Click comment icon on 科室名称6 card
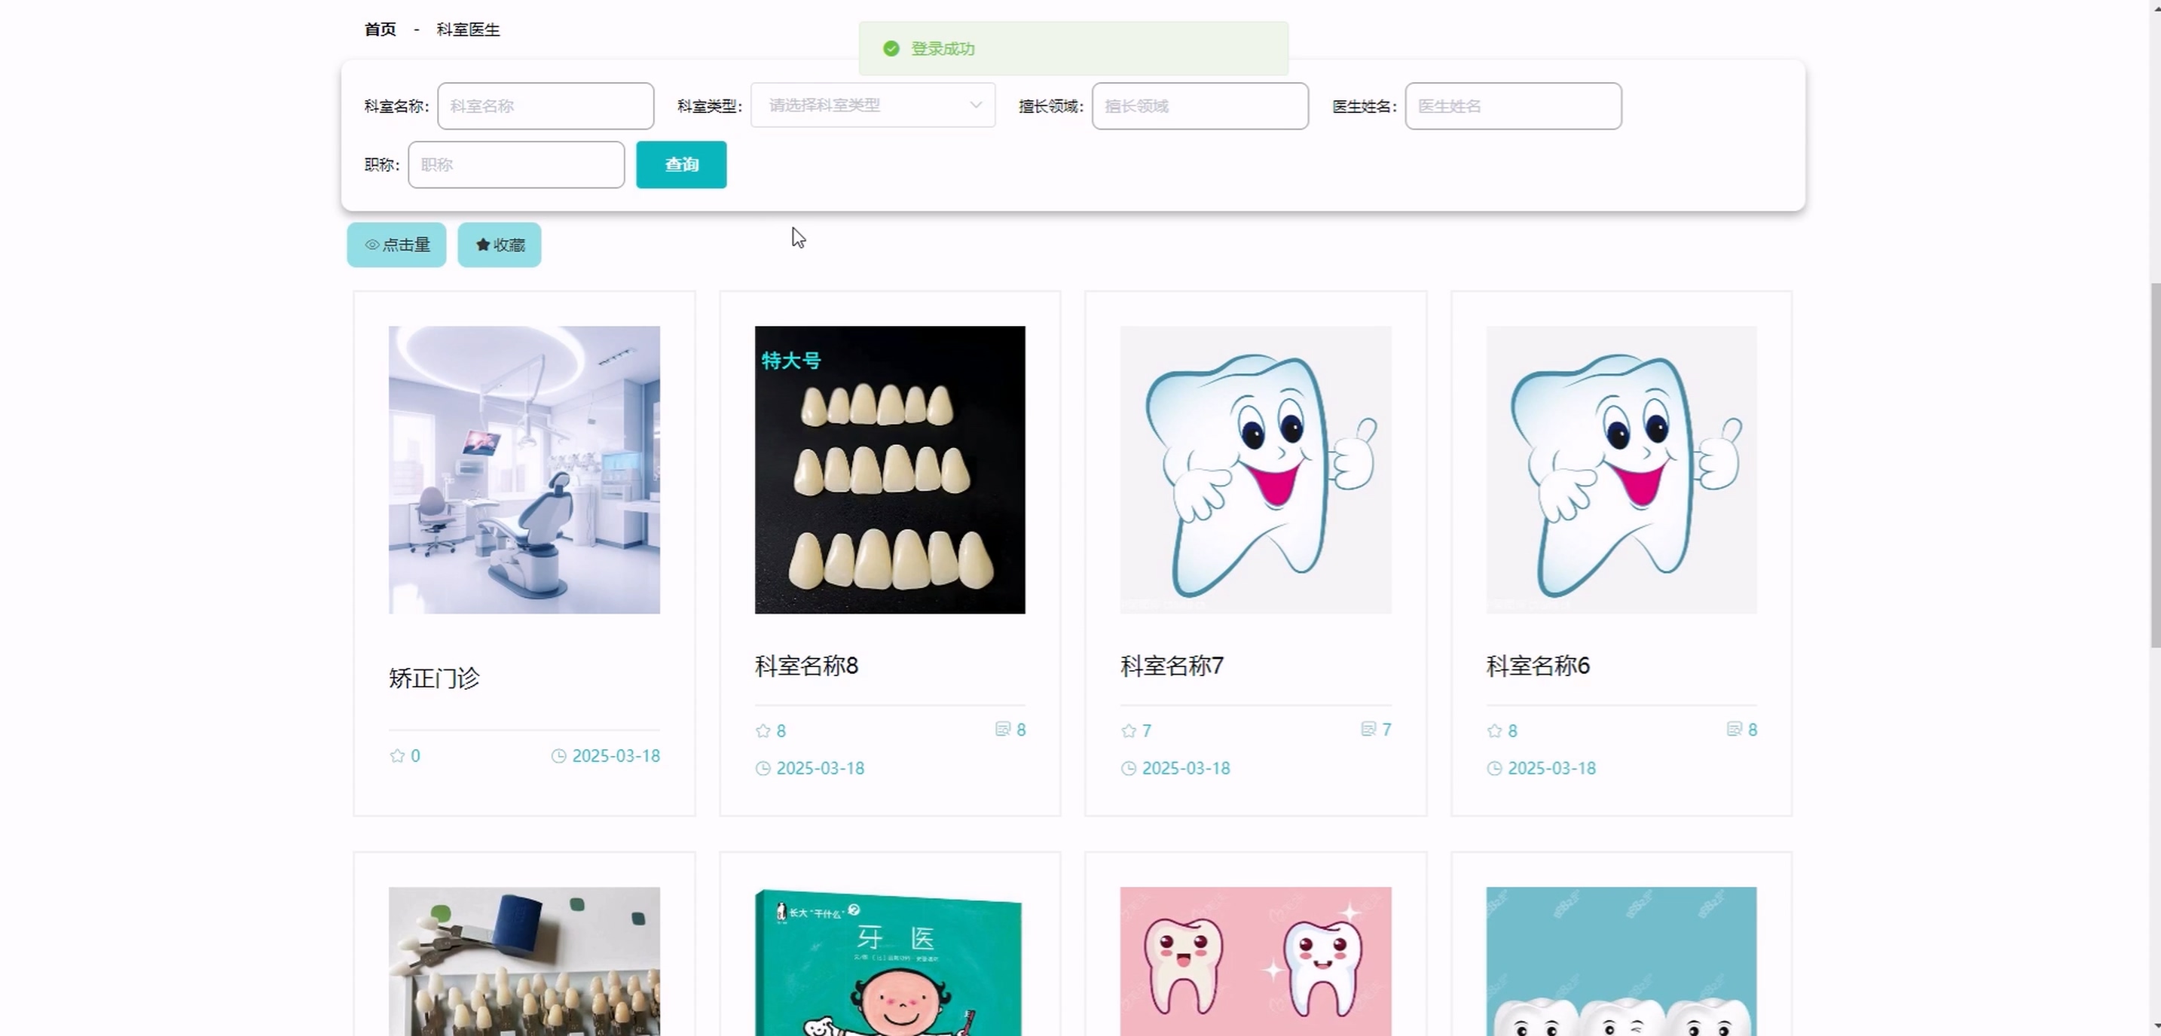The height and width of the screenshot is (1036, 2161). click(x=1734, y=730)
